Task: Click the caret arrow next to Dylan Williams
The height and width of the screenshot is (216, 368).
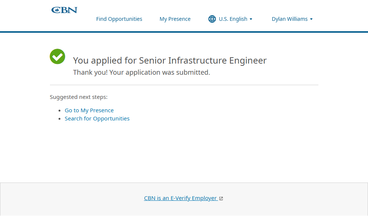Action: click(311, 19)
